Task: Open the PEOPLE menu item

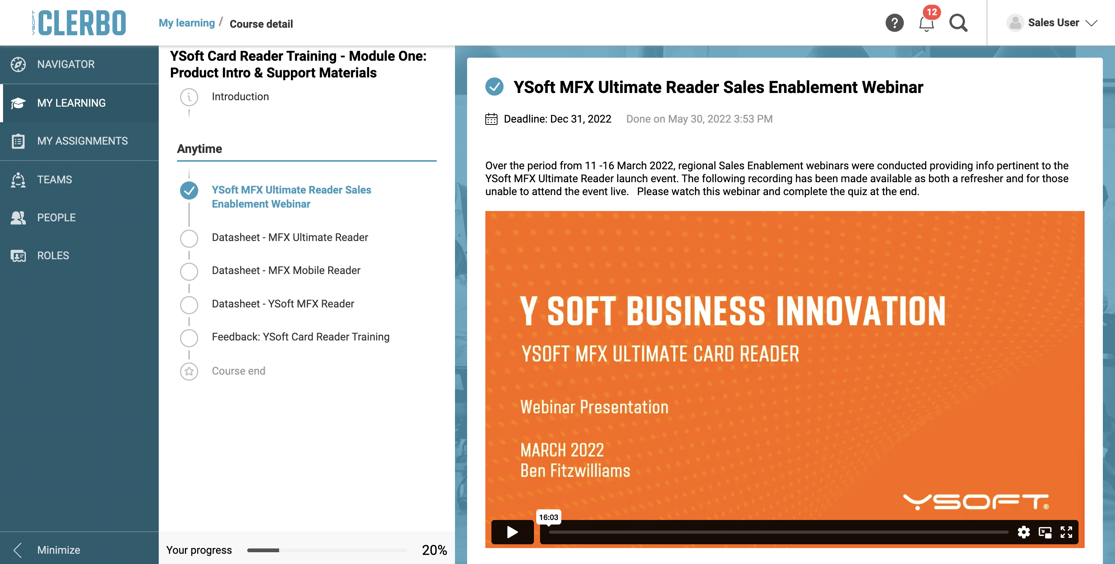Action: (79, 217)
